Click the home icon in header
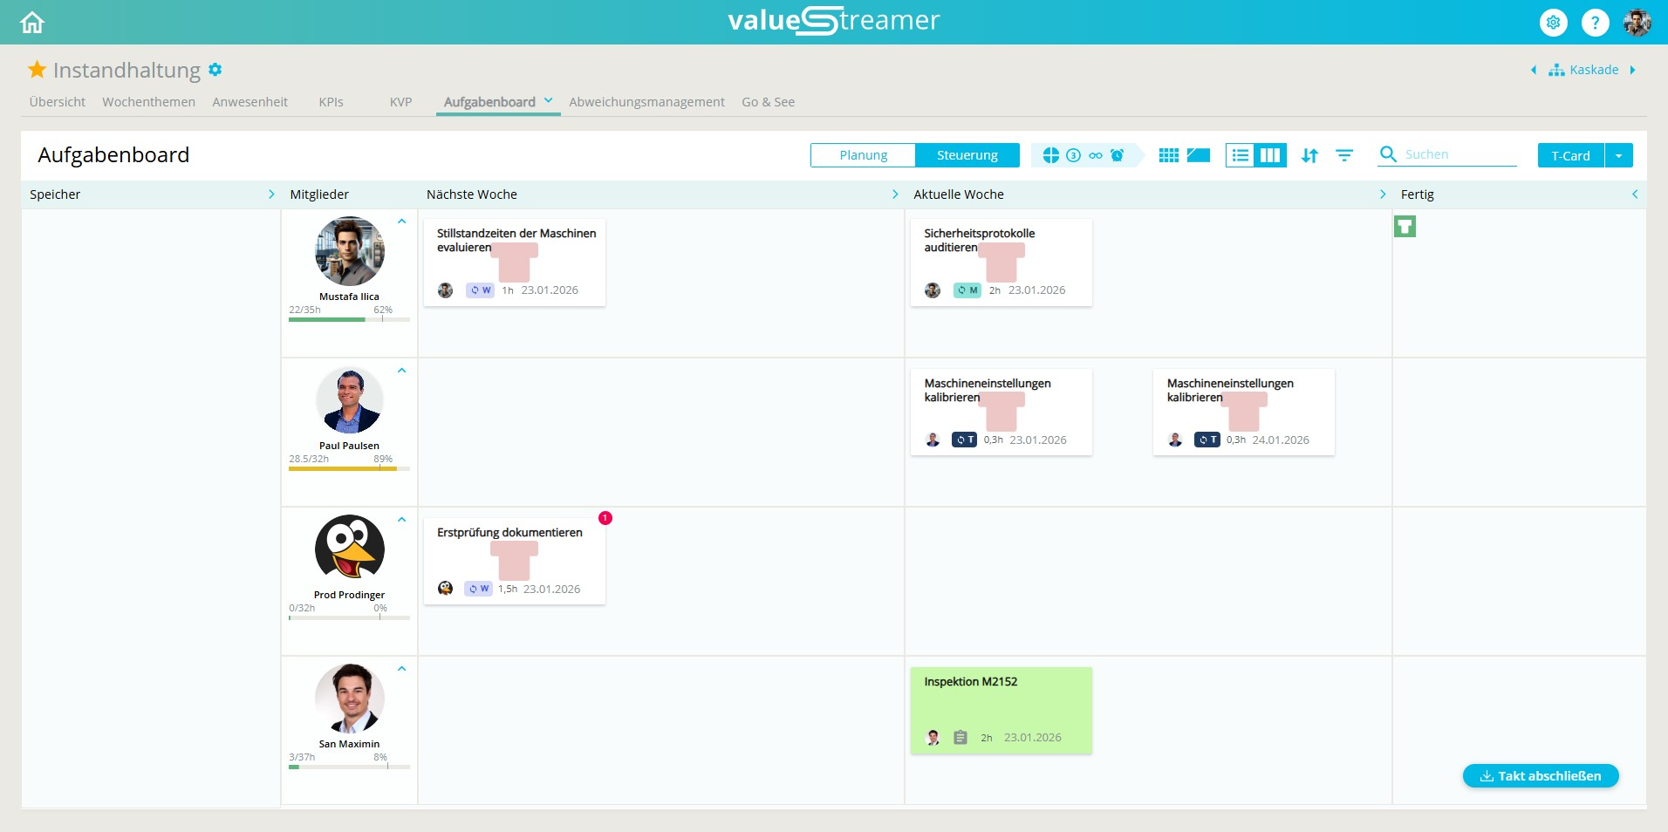 tap(32, 23)
